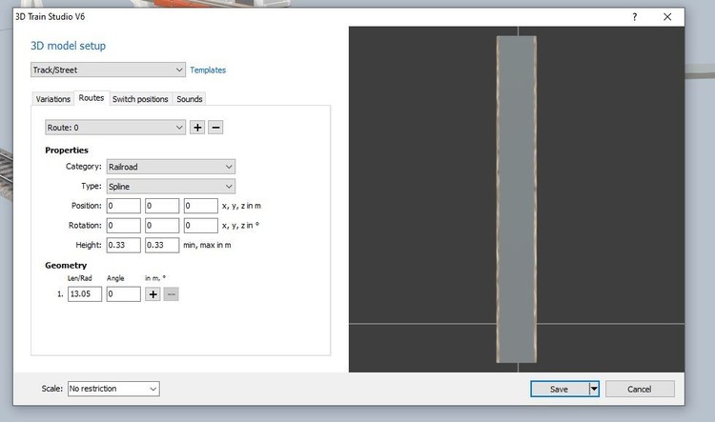The height and width of the screenshot is (422, 715).
Task: Click the '3D model setup' heading
Action: (x=68, y=46)
